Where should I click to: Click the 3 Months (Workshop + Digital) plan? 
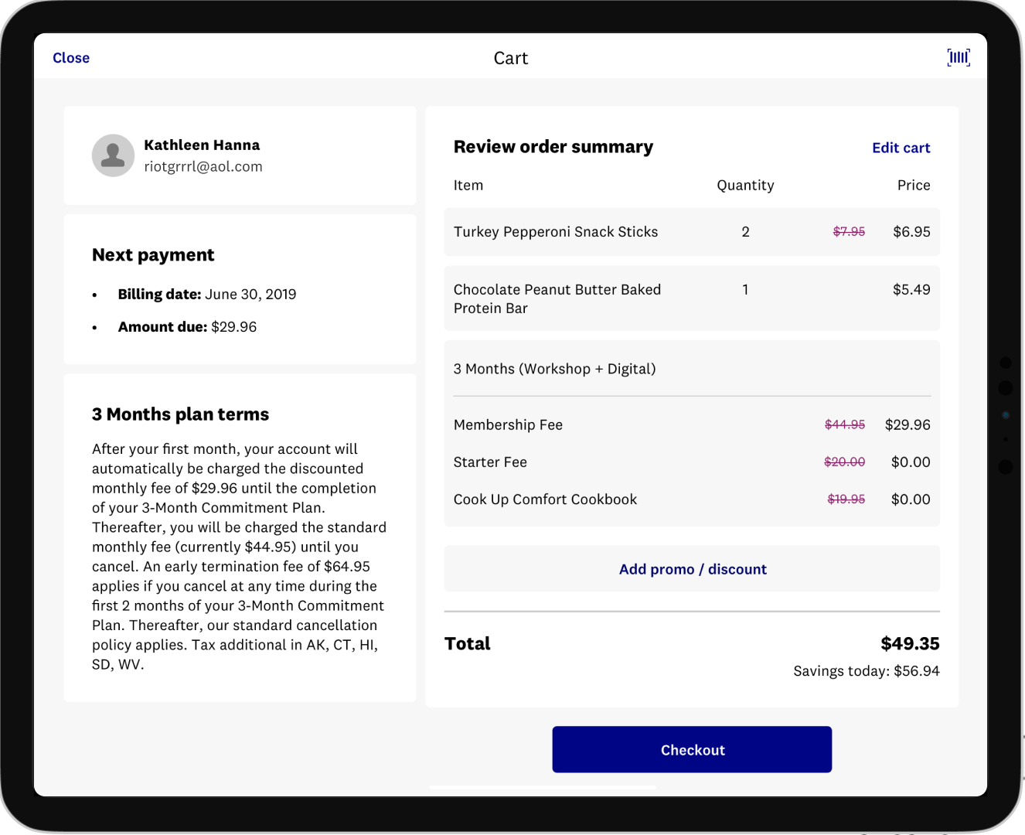point(554,369)
